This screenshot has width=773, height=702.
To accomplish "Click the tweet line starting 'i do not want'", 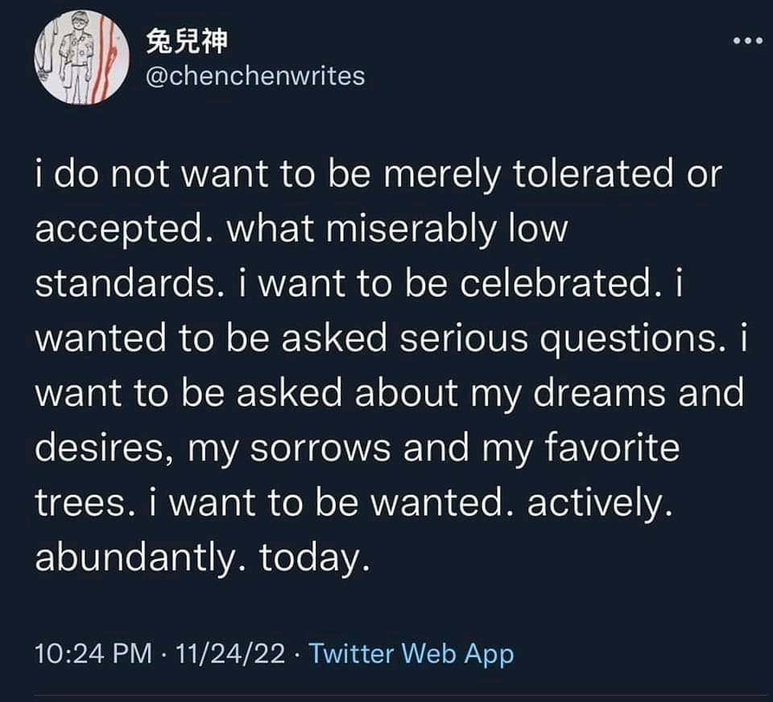I will (378, 175).
